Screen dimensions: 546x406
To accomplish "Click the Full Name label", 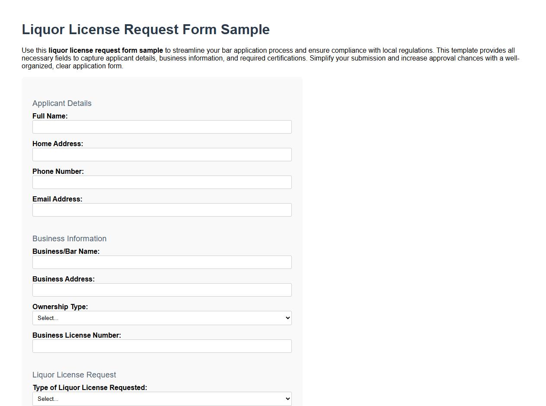I will tap(50, 116).
